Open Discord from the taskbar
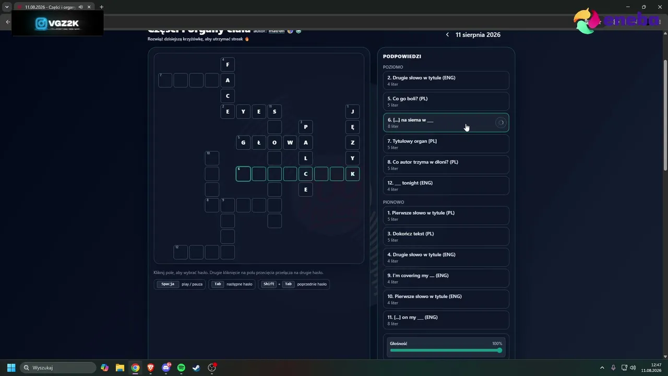 point(166,368)
